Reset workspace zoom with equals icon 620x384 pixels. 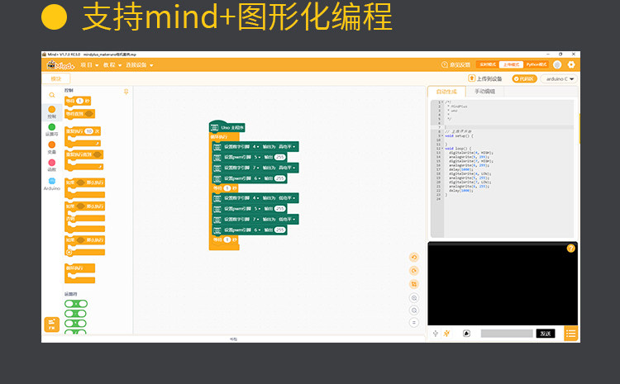coord(414,322)
